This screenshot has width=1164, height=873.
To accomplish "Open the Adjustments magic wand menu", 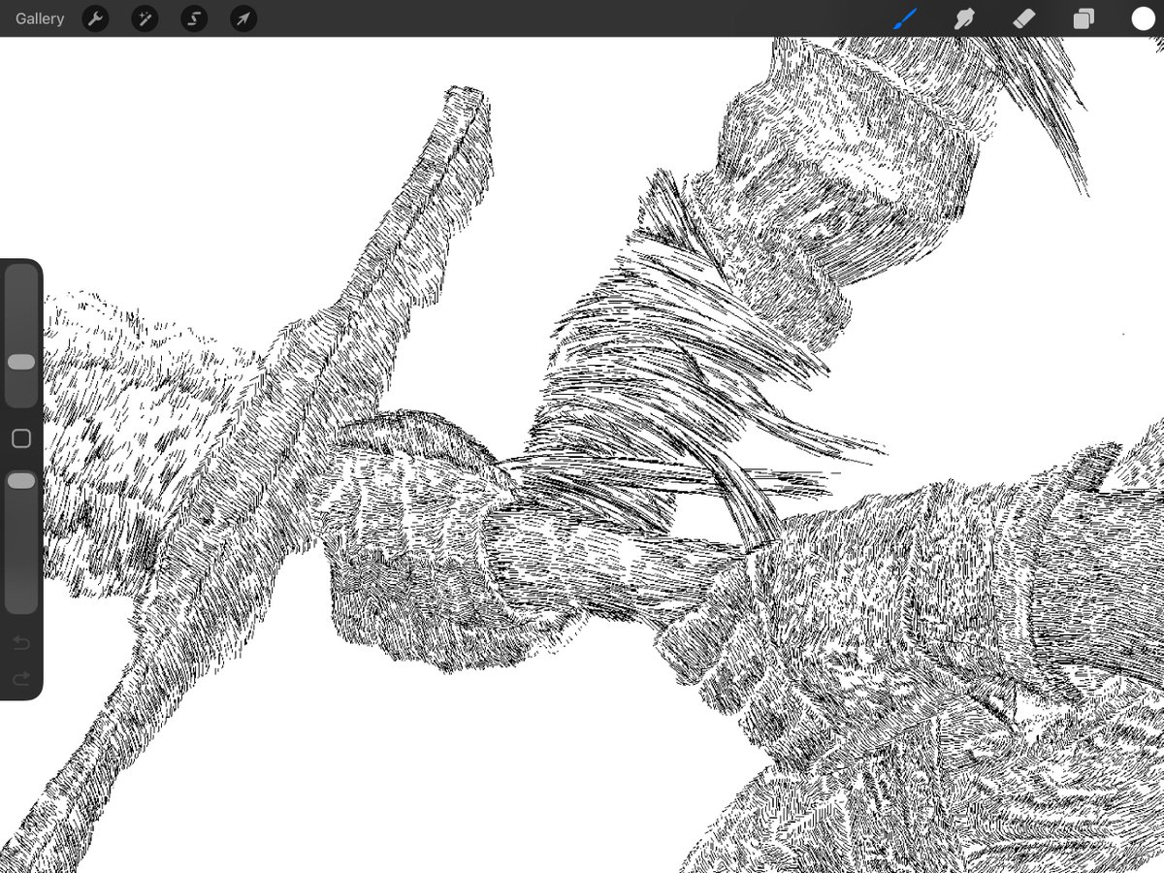I will click(x=145, y=18).
